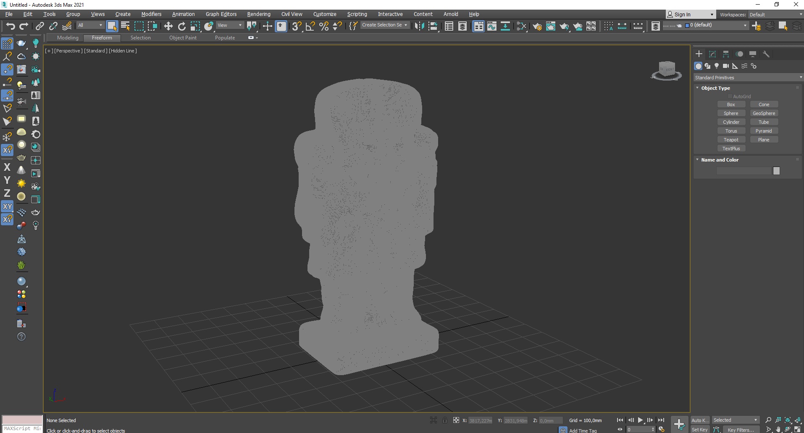804x433 pixels.
Task: Activate the Select Object tool
Action: (112, 26)
